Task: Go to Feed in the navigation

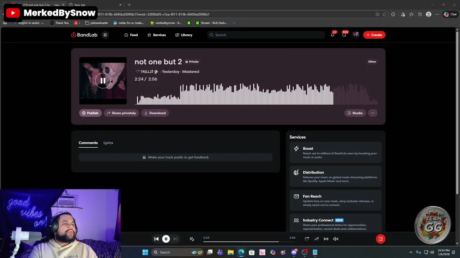Action: [131, 35]
